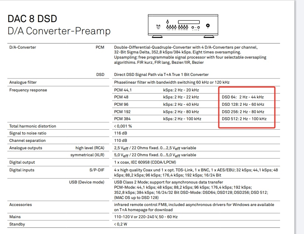Click the DAC front panel line drawing
Viewport: 304px width, 234px height.
183,26
